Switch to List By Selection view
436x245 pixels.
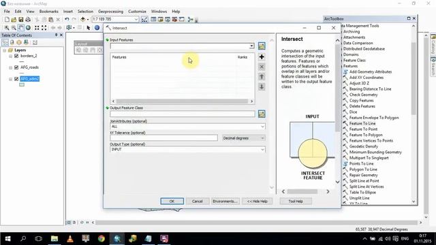click(x=26, y=42)
